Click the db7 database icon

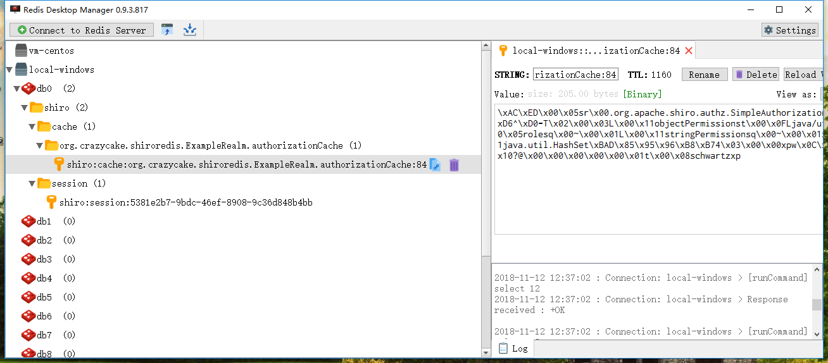click(28, 335)
